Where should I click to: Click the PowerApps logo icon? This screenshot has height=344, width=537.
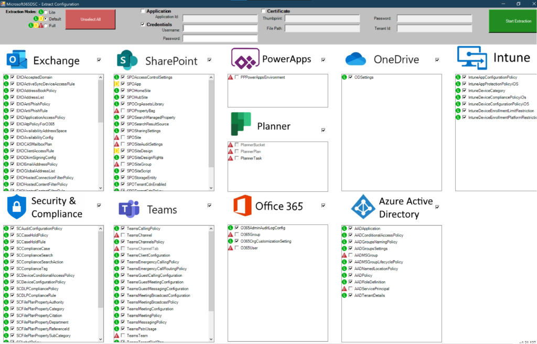[x=244, y=59]
